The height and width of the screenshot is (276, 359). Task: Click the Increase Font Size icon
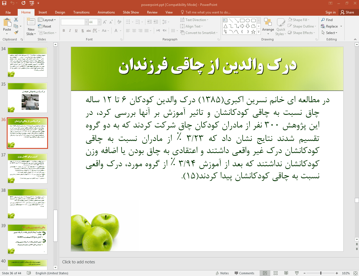point(105,22)
